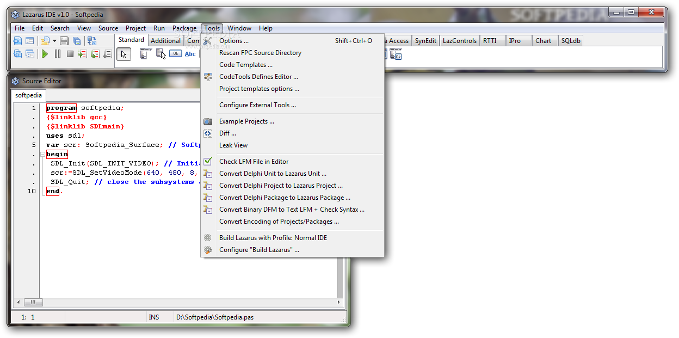Open the Run menu
This screenshot has width=679, height=338.
(x=159, y=28)
